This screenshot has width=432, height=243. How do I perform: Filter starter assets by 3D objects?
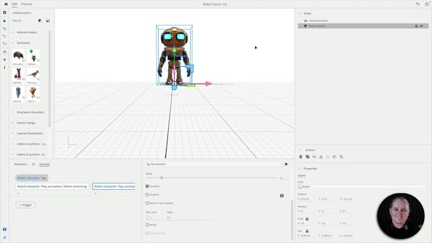40,21
